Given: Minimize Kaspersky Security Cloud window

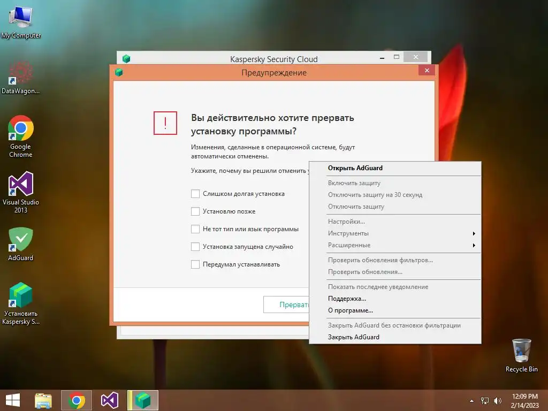Looking at the screenshot, I should (x=382, y=57).
